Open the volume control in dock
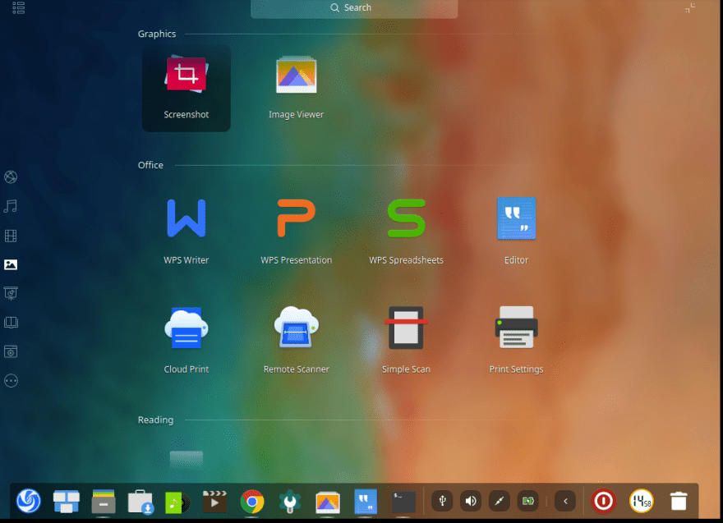This screenshot has width=723, height=523. [x=471, y=501]
